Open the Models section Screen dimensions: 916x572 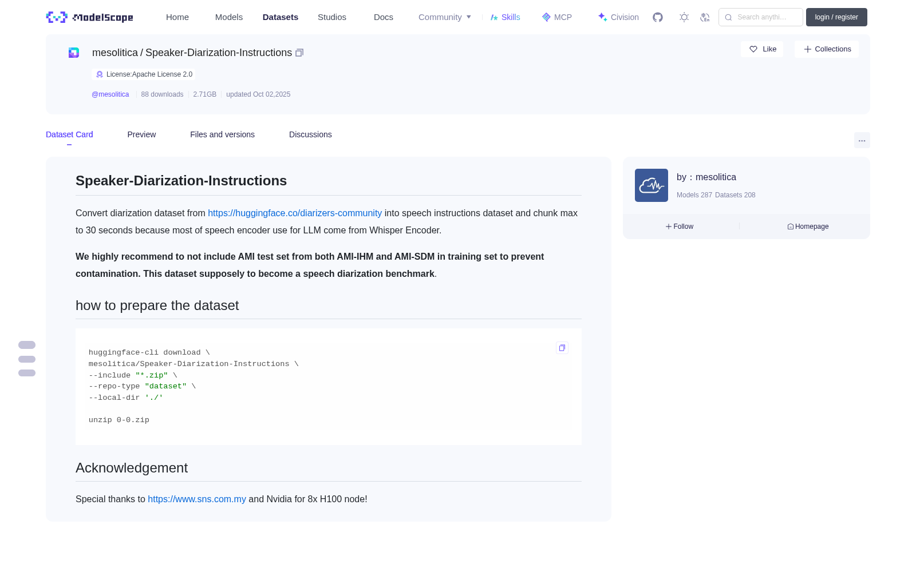(x=229, y=17)
